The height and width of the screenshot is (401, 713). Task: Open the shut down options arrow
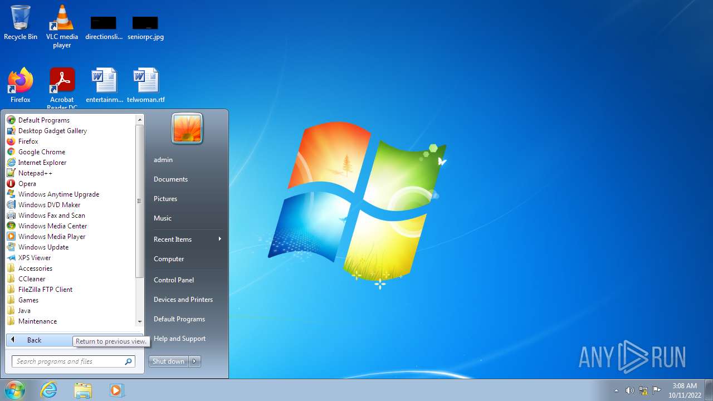point(195,361)
